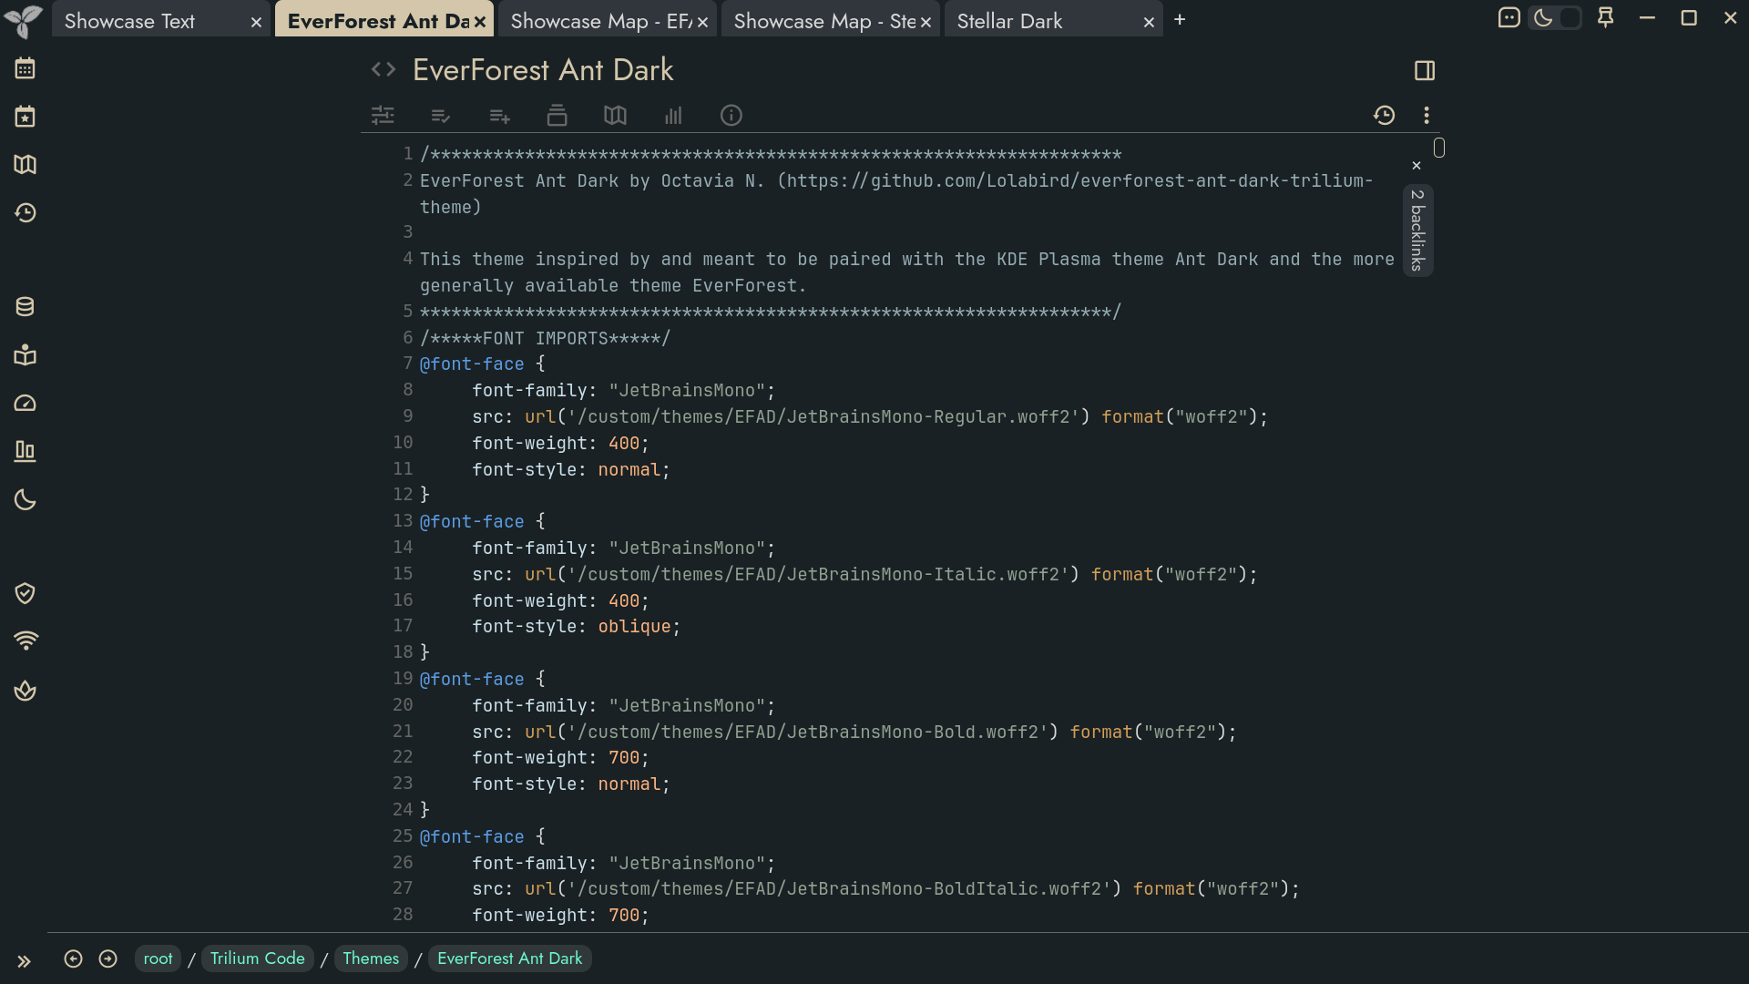Image resolution: width=1749 pixels, height=984 pixels.
Task: Click the note title EverForest Ant Dark
Action: tap(543, 70)
